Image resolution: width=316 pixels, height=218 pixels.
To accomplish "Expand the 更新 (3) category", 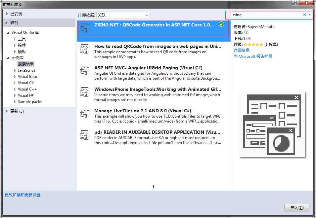I will click(x=7, y=111).
